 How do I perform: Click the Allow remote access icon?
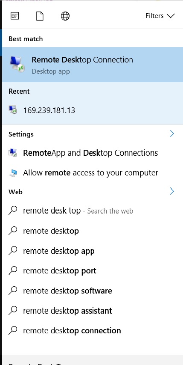point(13,173)
